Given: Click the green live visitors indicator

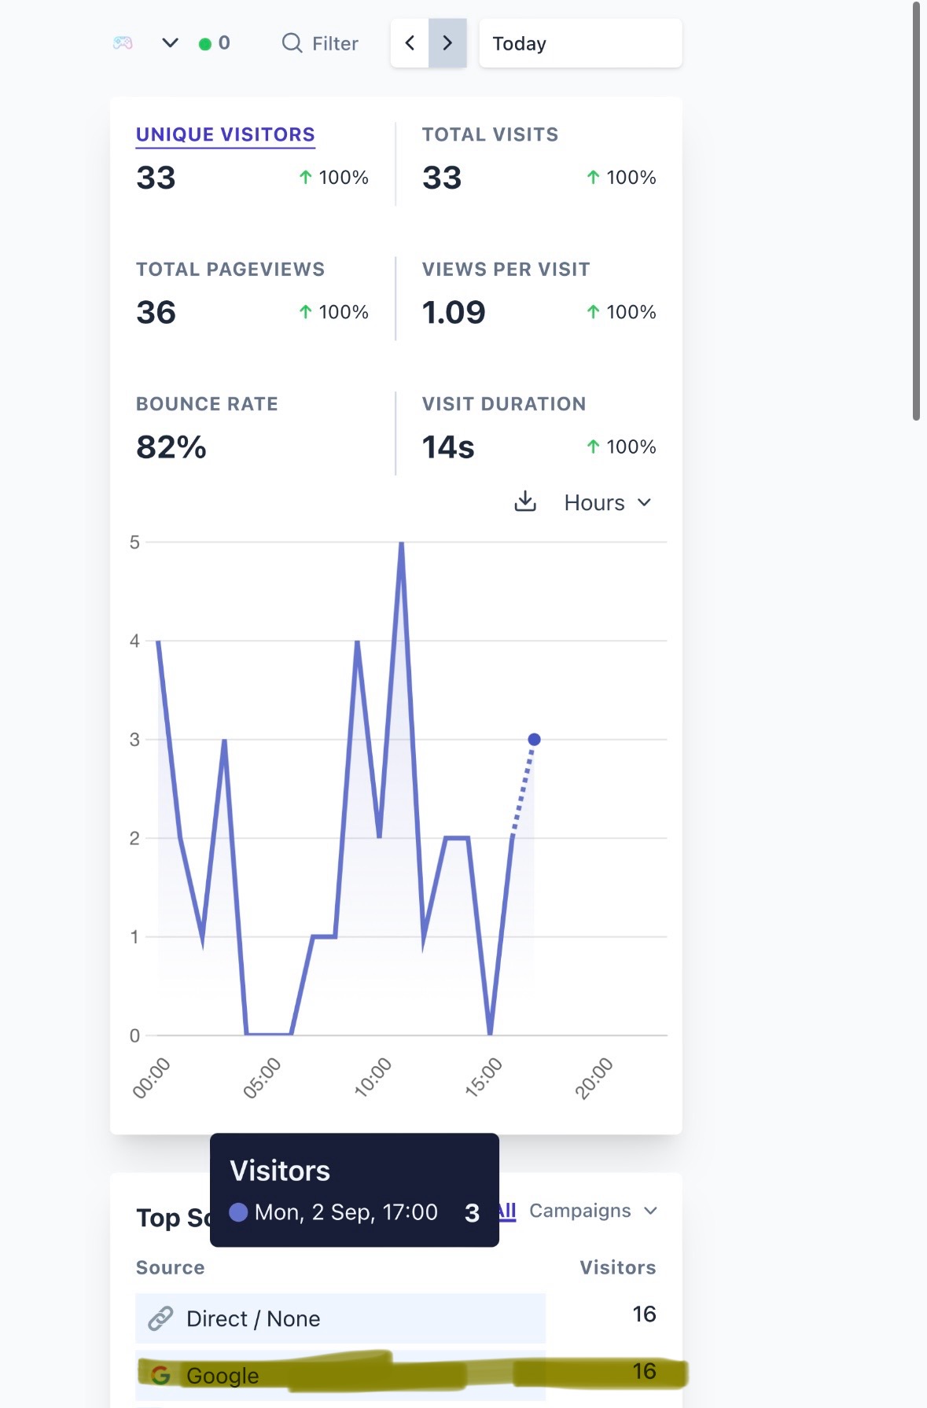Looking at the screenshot, I should click(x=215, y=43).
